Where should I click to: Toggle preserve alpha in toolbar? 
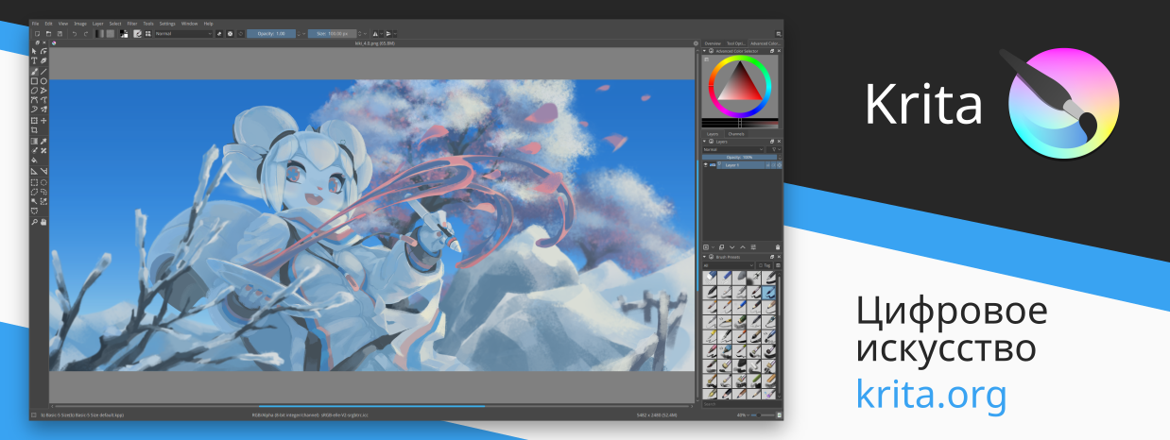point(230,34)
